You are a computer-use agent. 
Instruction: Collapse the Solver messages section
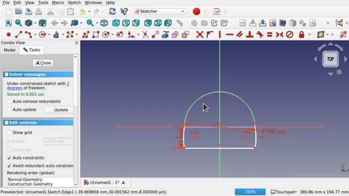pos(38,75)
